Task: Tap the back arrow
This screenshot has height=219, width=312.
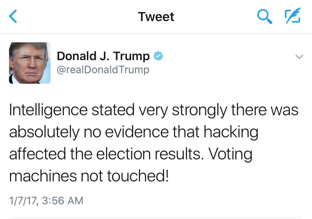Action: click(13, 17)
